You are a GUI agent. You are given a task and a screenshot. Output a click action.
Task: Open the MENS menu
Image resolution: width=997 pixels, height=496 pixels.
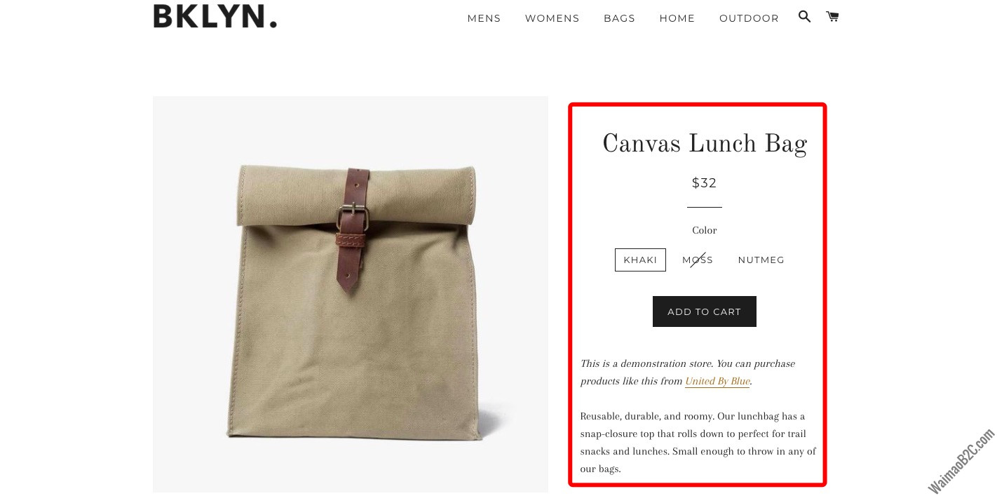484,18
